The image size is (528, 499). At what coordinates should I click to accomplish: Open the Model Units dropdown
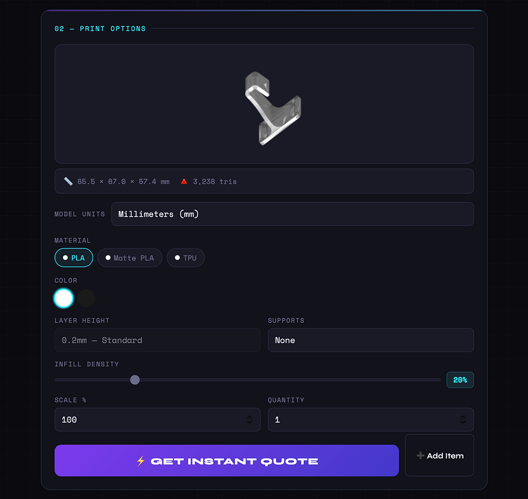click(x=292, y=214)
